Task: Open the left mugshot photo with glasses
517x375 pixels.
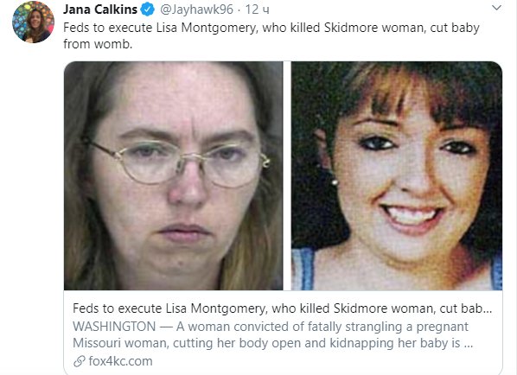Action: pos(174,175)
